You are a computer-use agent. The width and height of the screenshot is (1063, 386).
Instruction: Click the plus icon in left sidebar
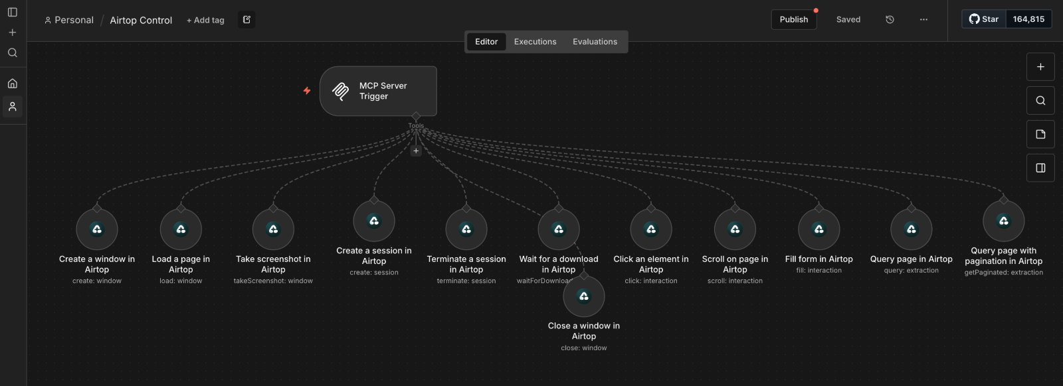(12, 32)
